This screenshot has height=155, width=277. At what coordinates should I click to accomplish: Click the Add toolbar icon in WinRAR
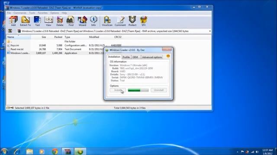(13, 21)
